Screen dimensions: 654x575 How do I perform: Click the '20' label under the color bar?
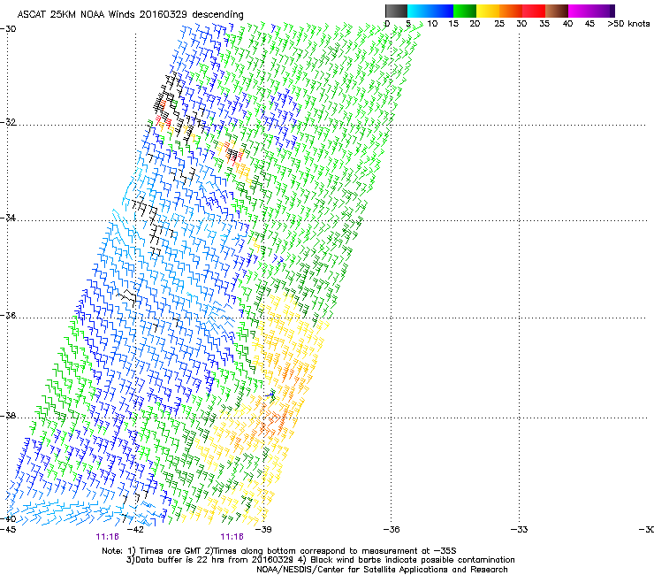475,24
